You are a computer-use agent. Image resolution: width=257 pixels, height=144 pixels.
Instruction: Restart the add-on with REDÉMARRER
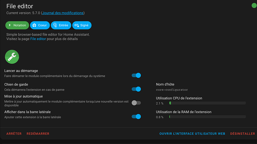coord(38,134)
